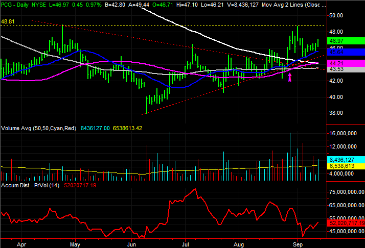365x248 pixels.
Task: Click the Jun label on the time axis
Action: coord(131,244)
